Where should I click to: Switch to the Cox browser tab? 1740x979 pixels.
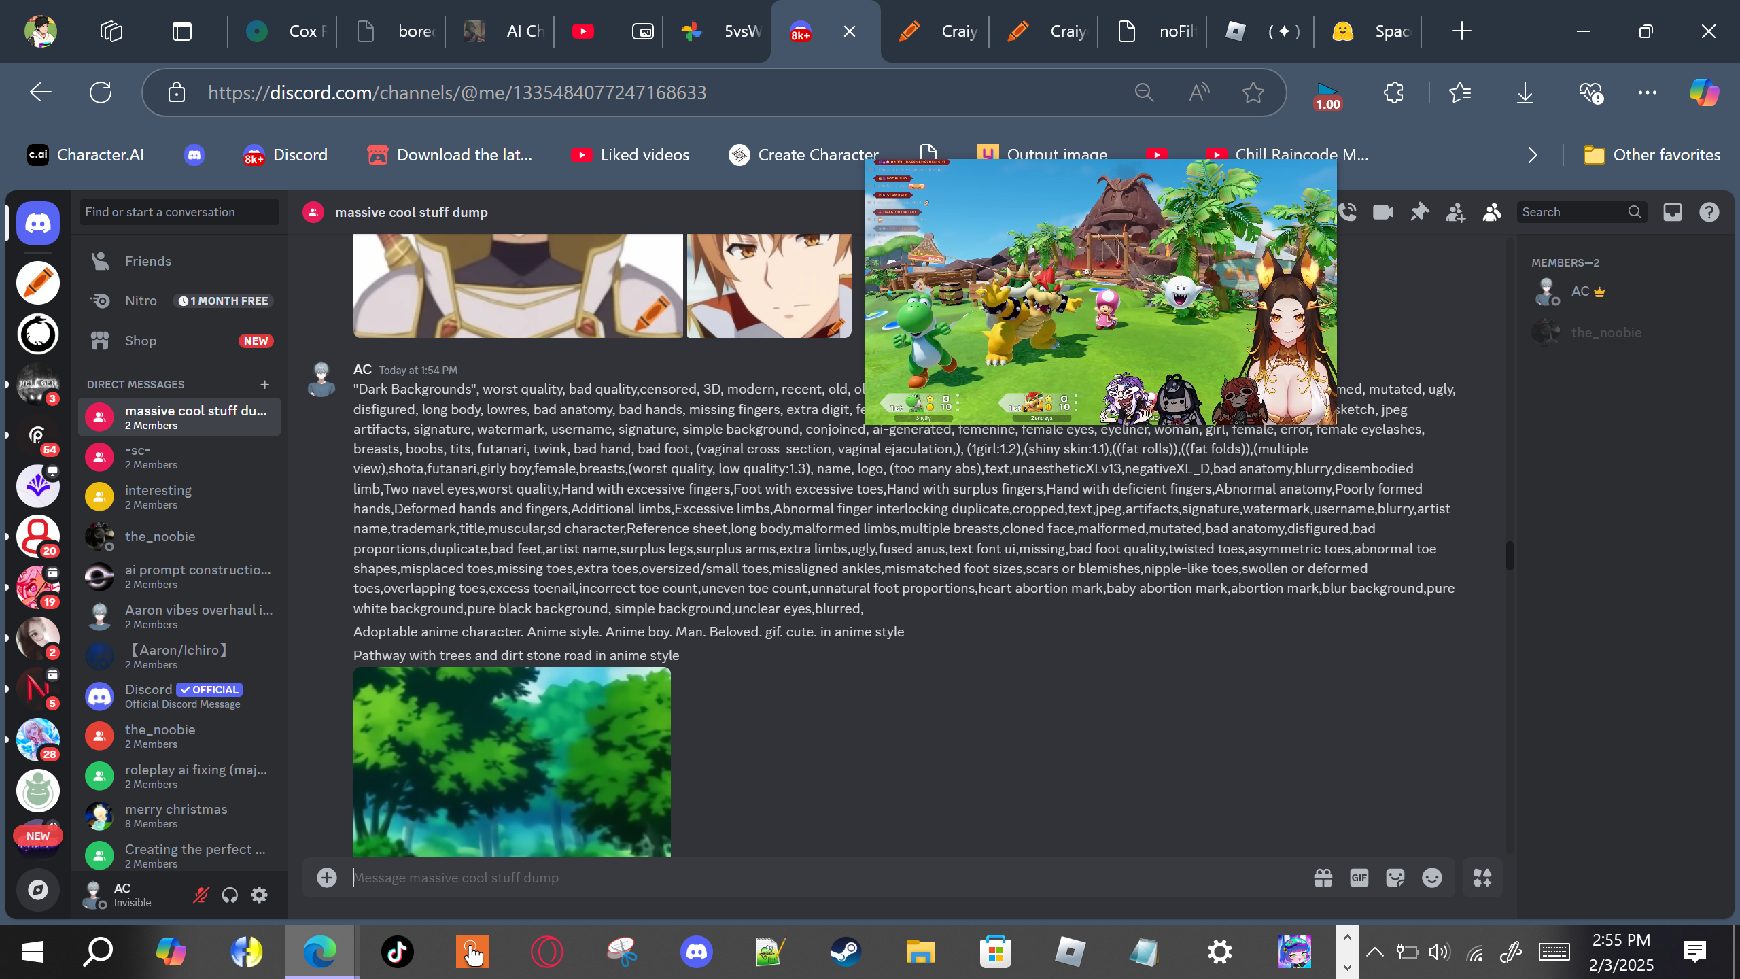(287, 31)
